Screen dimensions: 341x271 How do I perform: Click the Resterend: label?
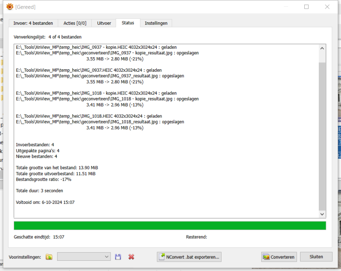197,237
